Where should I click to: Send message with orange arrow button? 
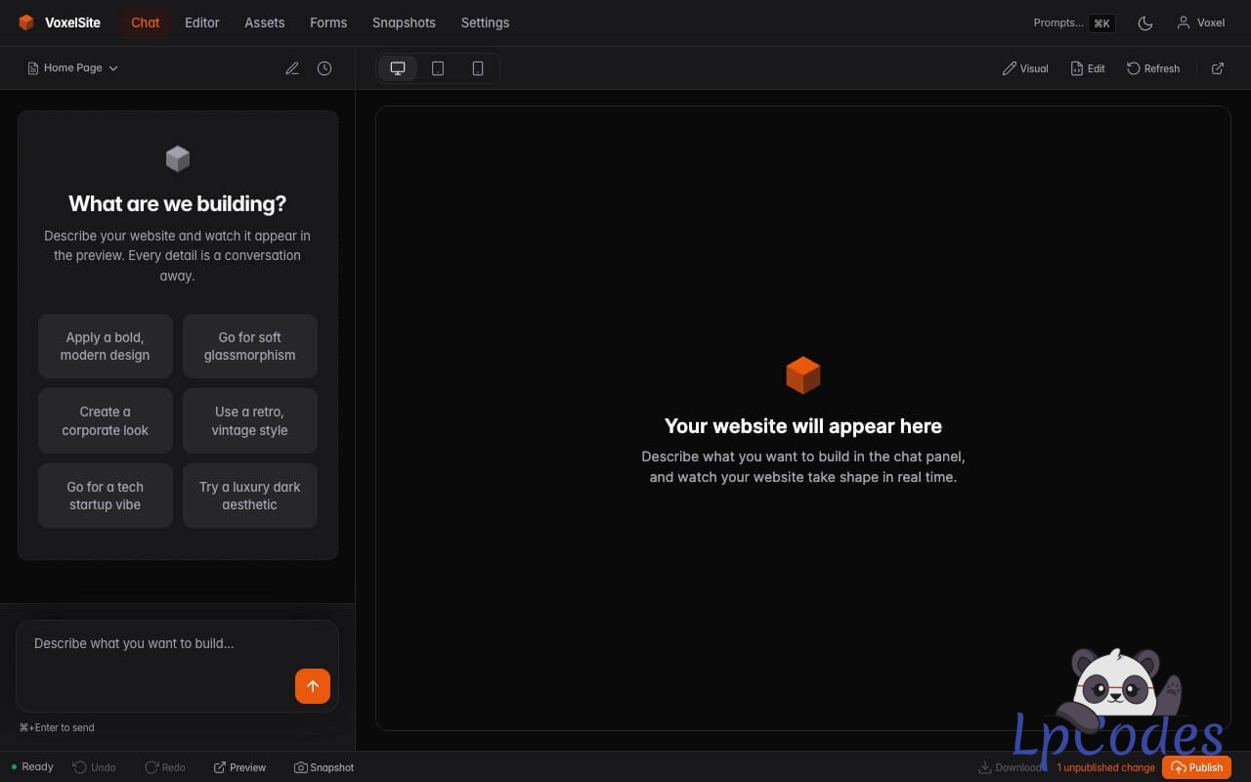pyautogui.click(x=313, y=686)
